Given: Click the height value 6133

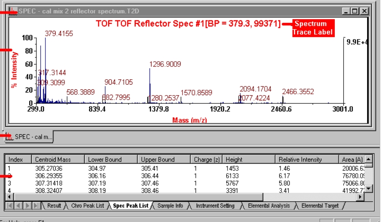Looking at the screenshot, I should 232,176.
